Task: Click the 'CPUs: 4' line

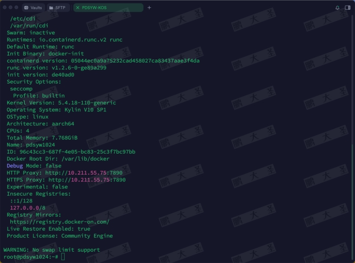Action: pyautogui.click(x=18, y=131)
